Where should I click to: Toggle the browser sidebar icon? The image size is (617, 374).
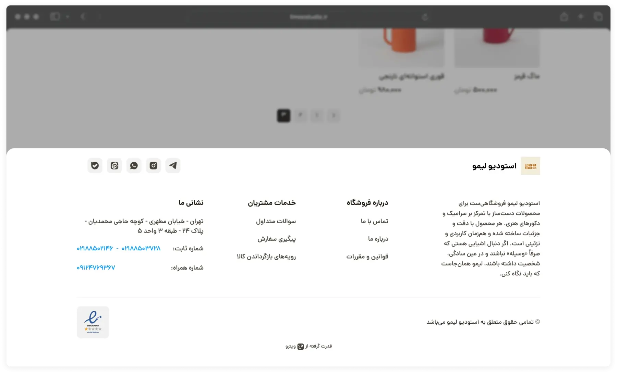55,16
